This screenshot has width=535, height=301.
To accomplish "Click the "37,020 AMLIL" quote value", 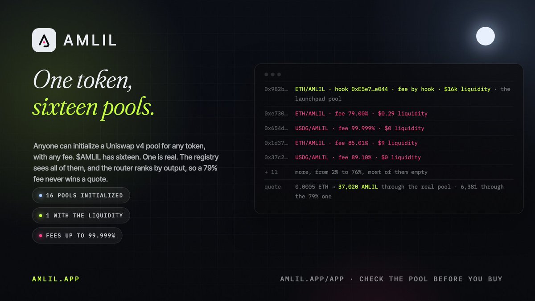I will (358, 187).
